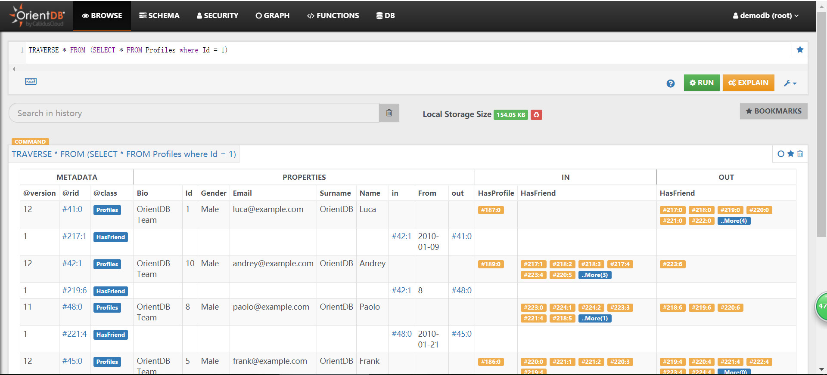Click the Search in history field
The width and height of the screenshot is (827, 375).
point(194,113)
